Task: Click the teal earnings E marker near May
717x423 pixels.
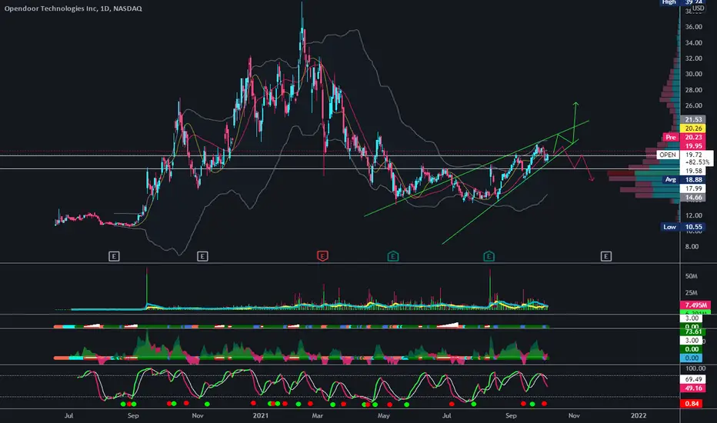Action: (x=393, y=256)
